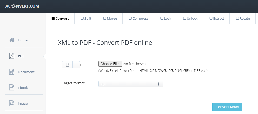Image resolution: width=258 pixels, height=114 pixels.
Task: Click the Home house icon in sidebar
Action: tap(12, 40)
